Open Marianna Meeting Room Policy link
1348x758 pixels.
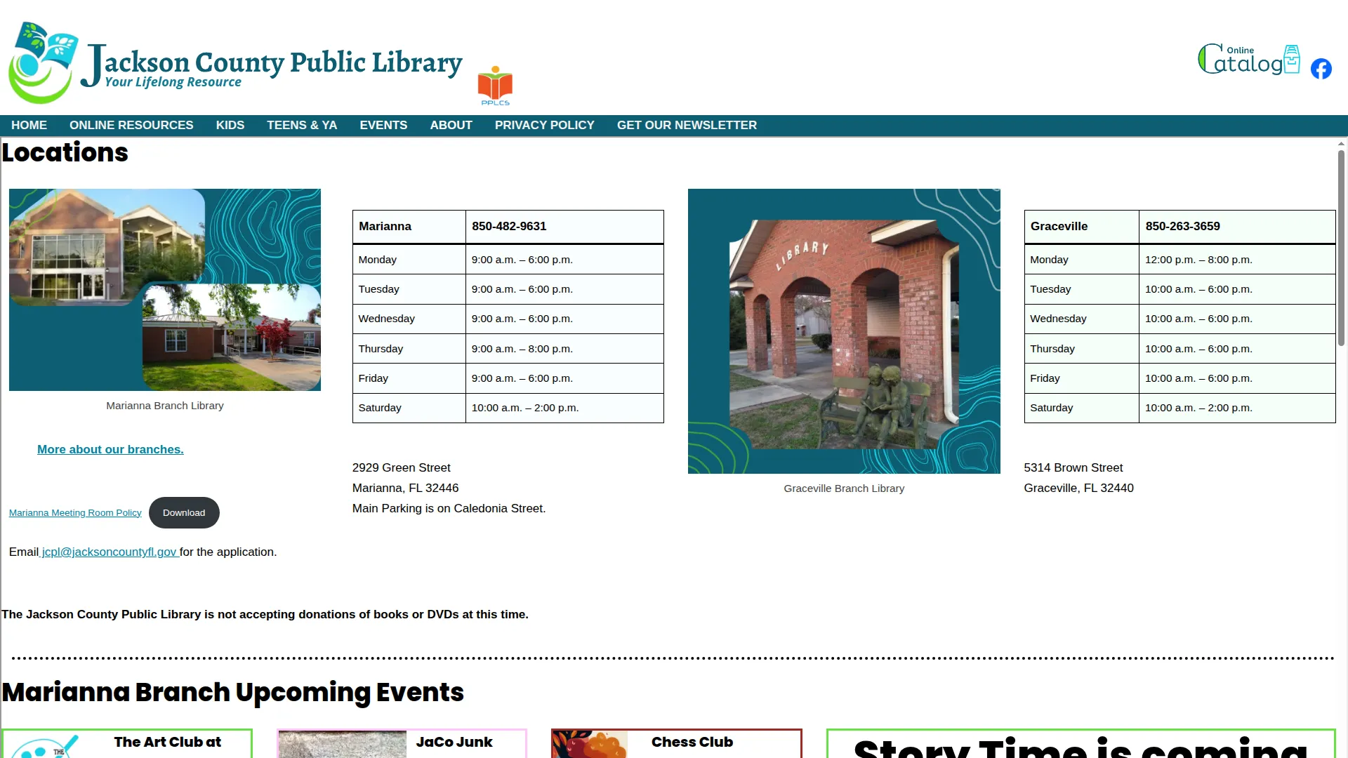pos(75,513)
